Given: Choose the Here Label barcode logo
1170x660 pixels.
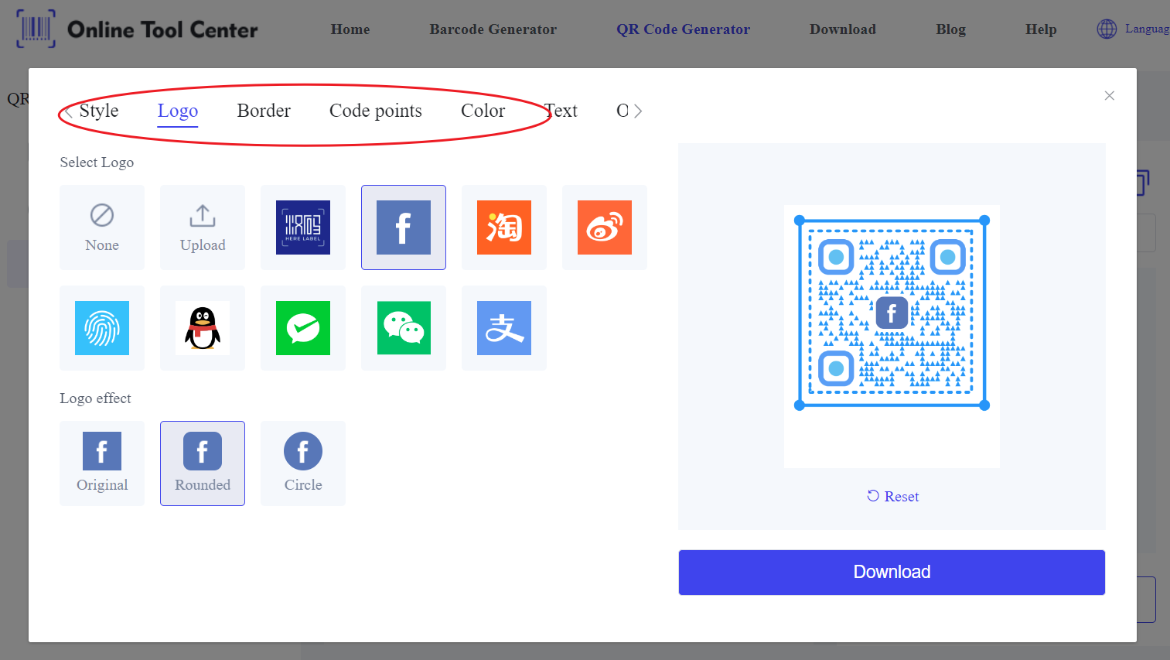Looking at the screenshot, I should [x=303, y=227].
